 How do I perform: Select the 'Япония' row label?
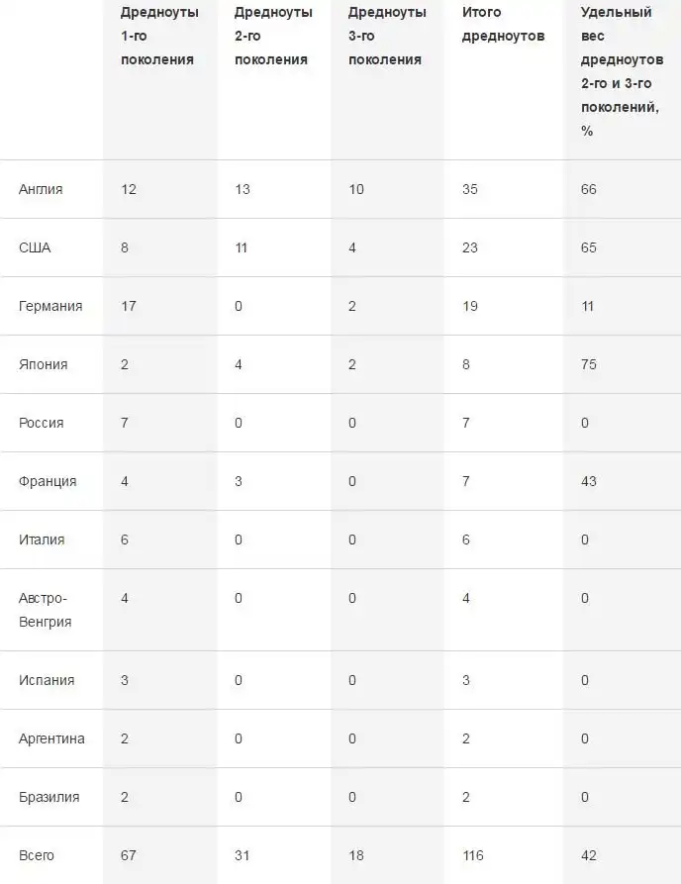(44, 364)
